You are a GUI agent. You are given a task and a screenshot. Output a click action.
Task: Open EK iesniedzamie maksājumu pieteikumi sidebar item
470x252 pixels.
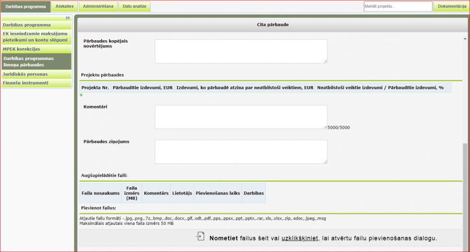37,37
